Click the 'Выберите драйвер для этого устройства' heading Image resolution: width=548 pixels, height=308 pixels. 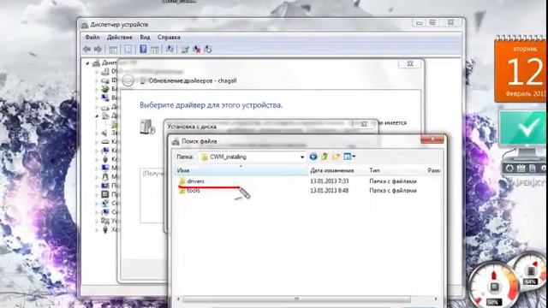(x=211, y=105)
